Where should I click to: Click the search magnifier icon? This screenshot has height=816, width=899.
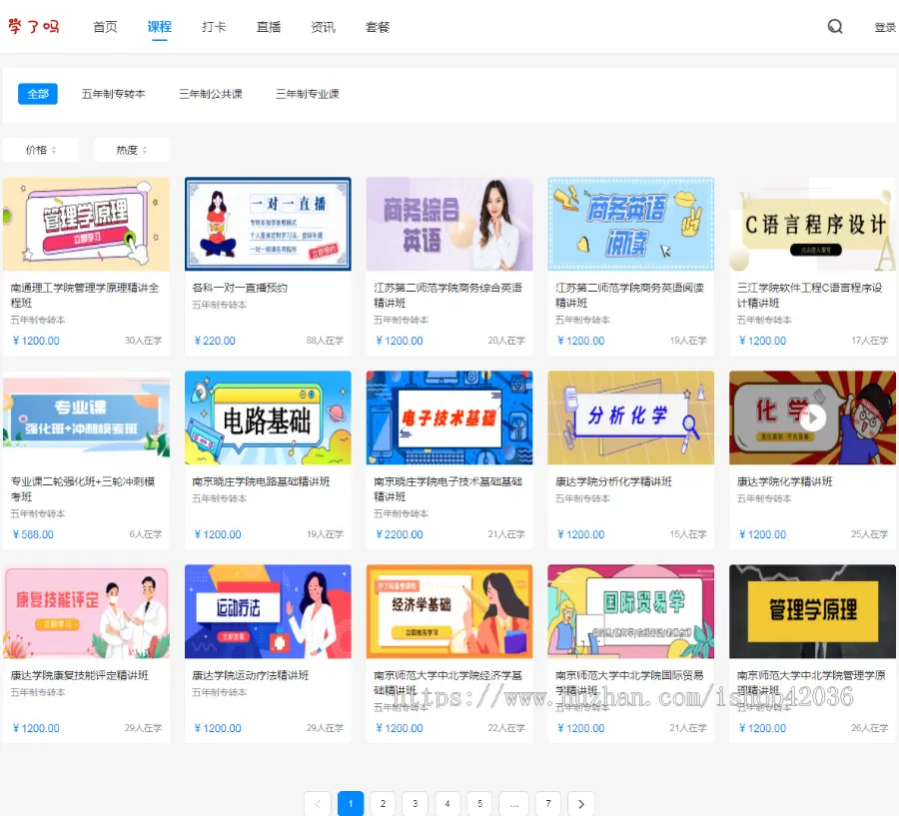coord(835,27)
